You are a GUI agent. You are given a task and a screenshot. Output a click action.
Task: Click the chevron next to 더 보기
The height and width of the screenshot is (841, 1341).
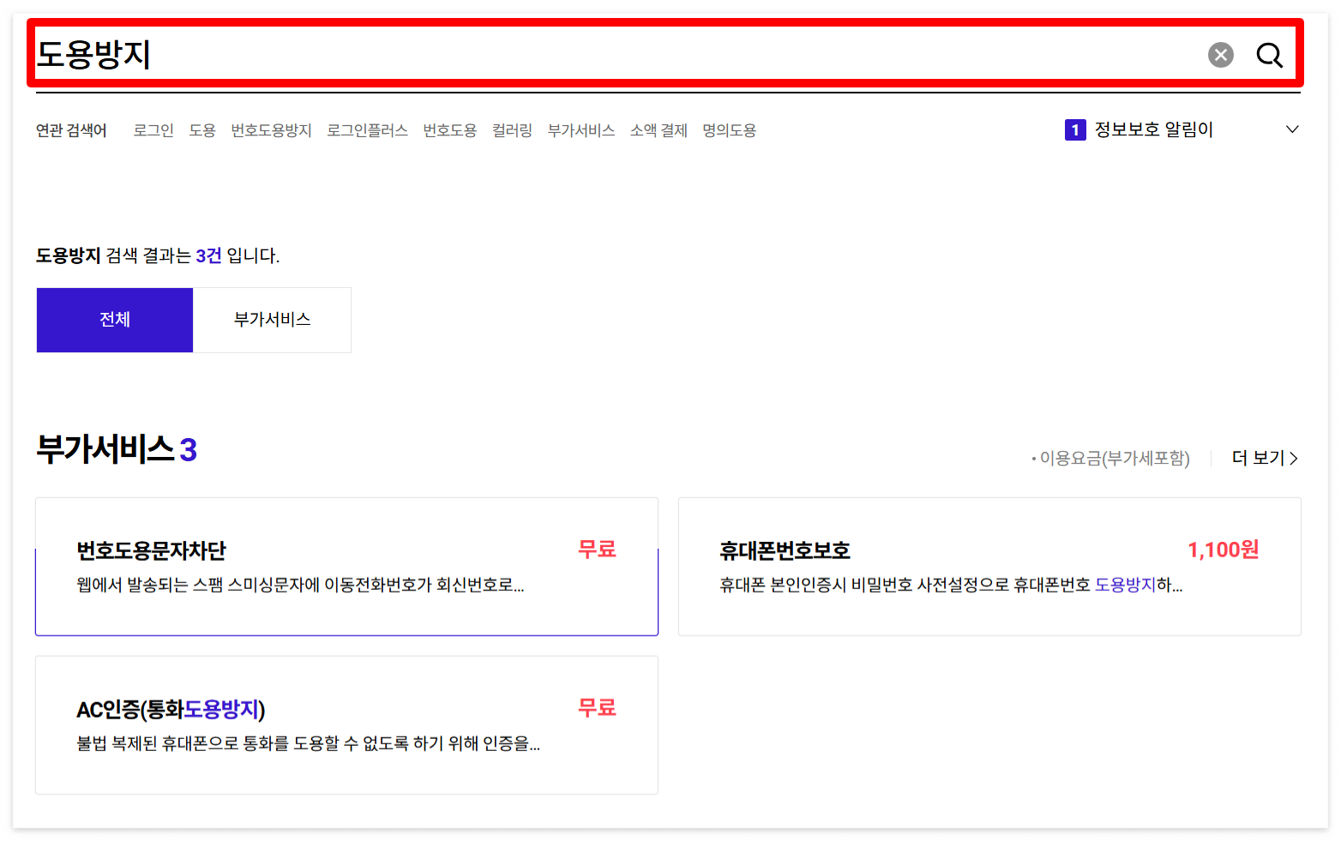(1296, 458)
